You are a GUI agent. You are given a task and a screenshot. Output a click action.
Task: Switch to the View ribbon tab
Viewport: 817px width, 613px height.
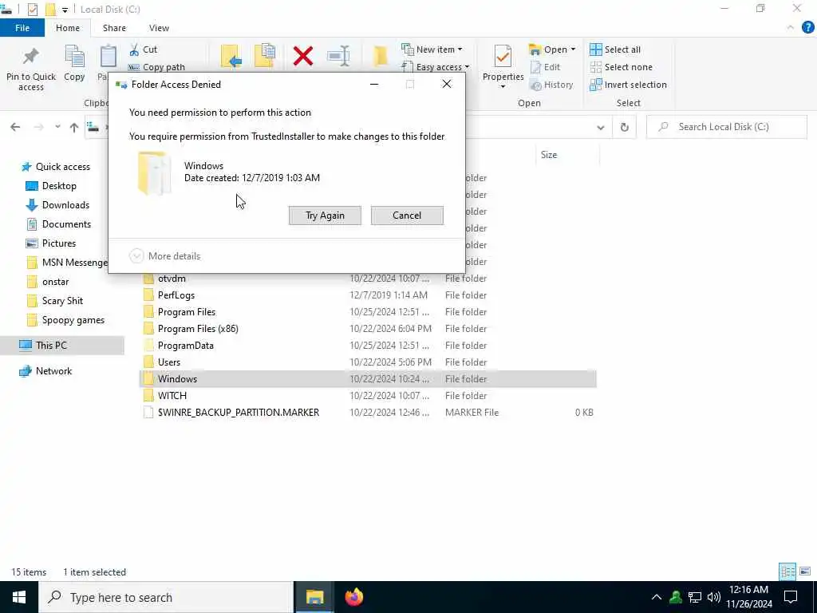[159, 28]
